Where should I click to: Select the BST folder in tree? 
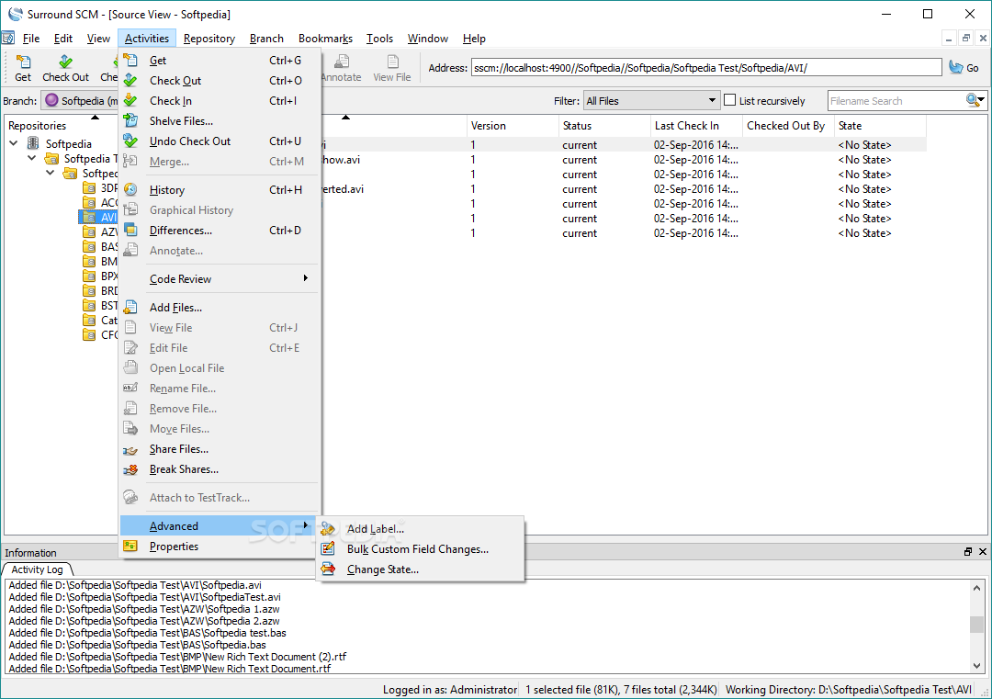pos(100,306)
